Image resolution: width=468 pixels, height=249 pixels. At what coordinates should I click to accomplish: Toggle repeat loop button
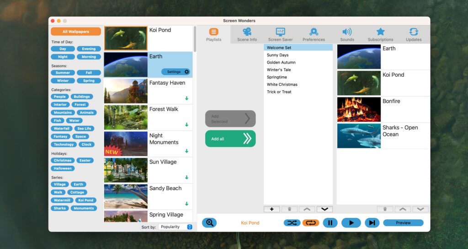[311, 223]
